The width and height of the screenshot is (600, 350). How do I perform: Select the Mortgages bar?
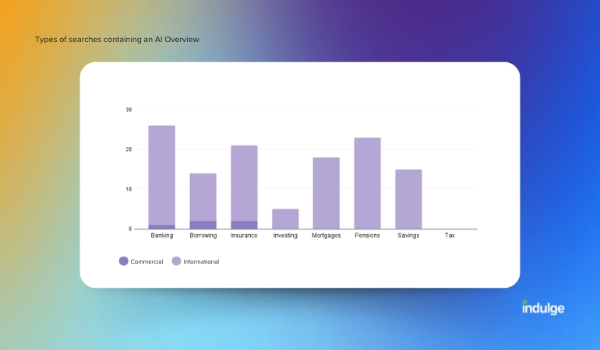326,194
